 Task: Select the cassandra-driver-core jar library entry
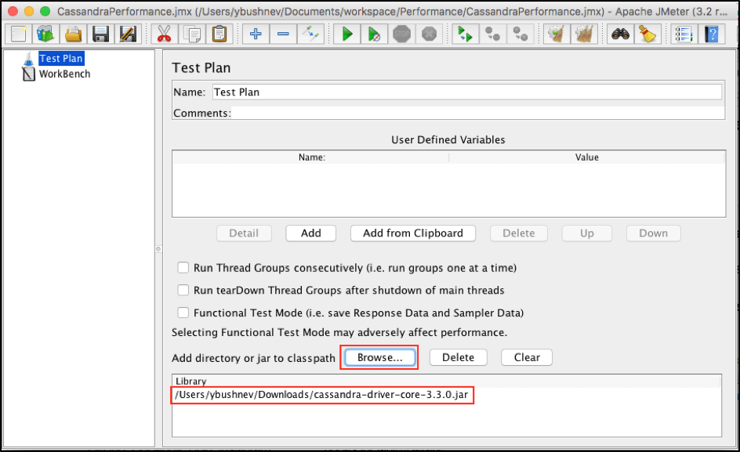pyautogui.click(x=321, y=396)
